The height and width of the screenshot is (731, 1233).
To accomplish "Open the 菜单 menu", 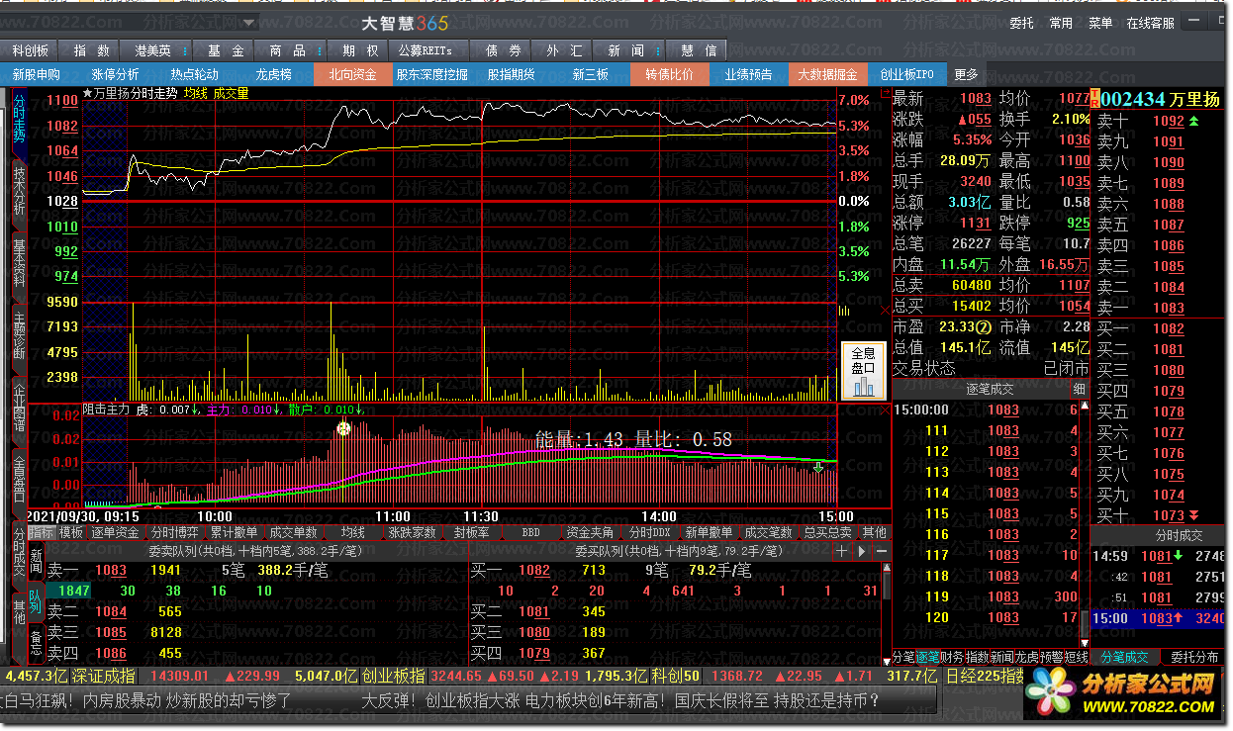I will 1100,23.
